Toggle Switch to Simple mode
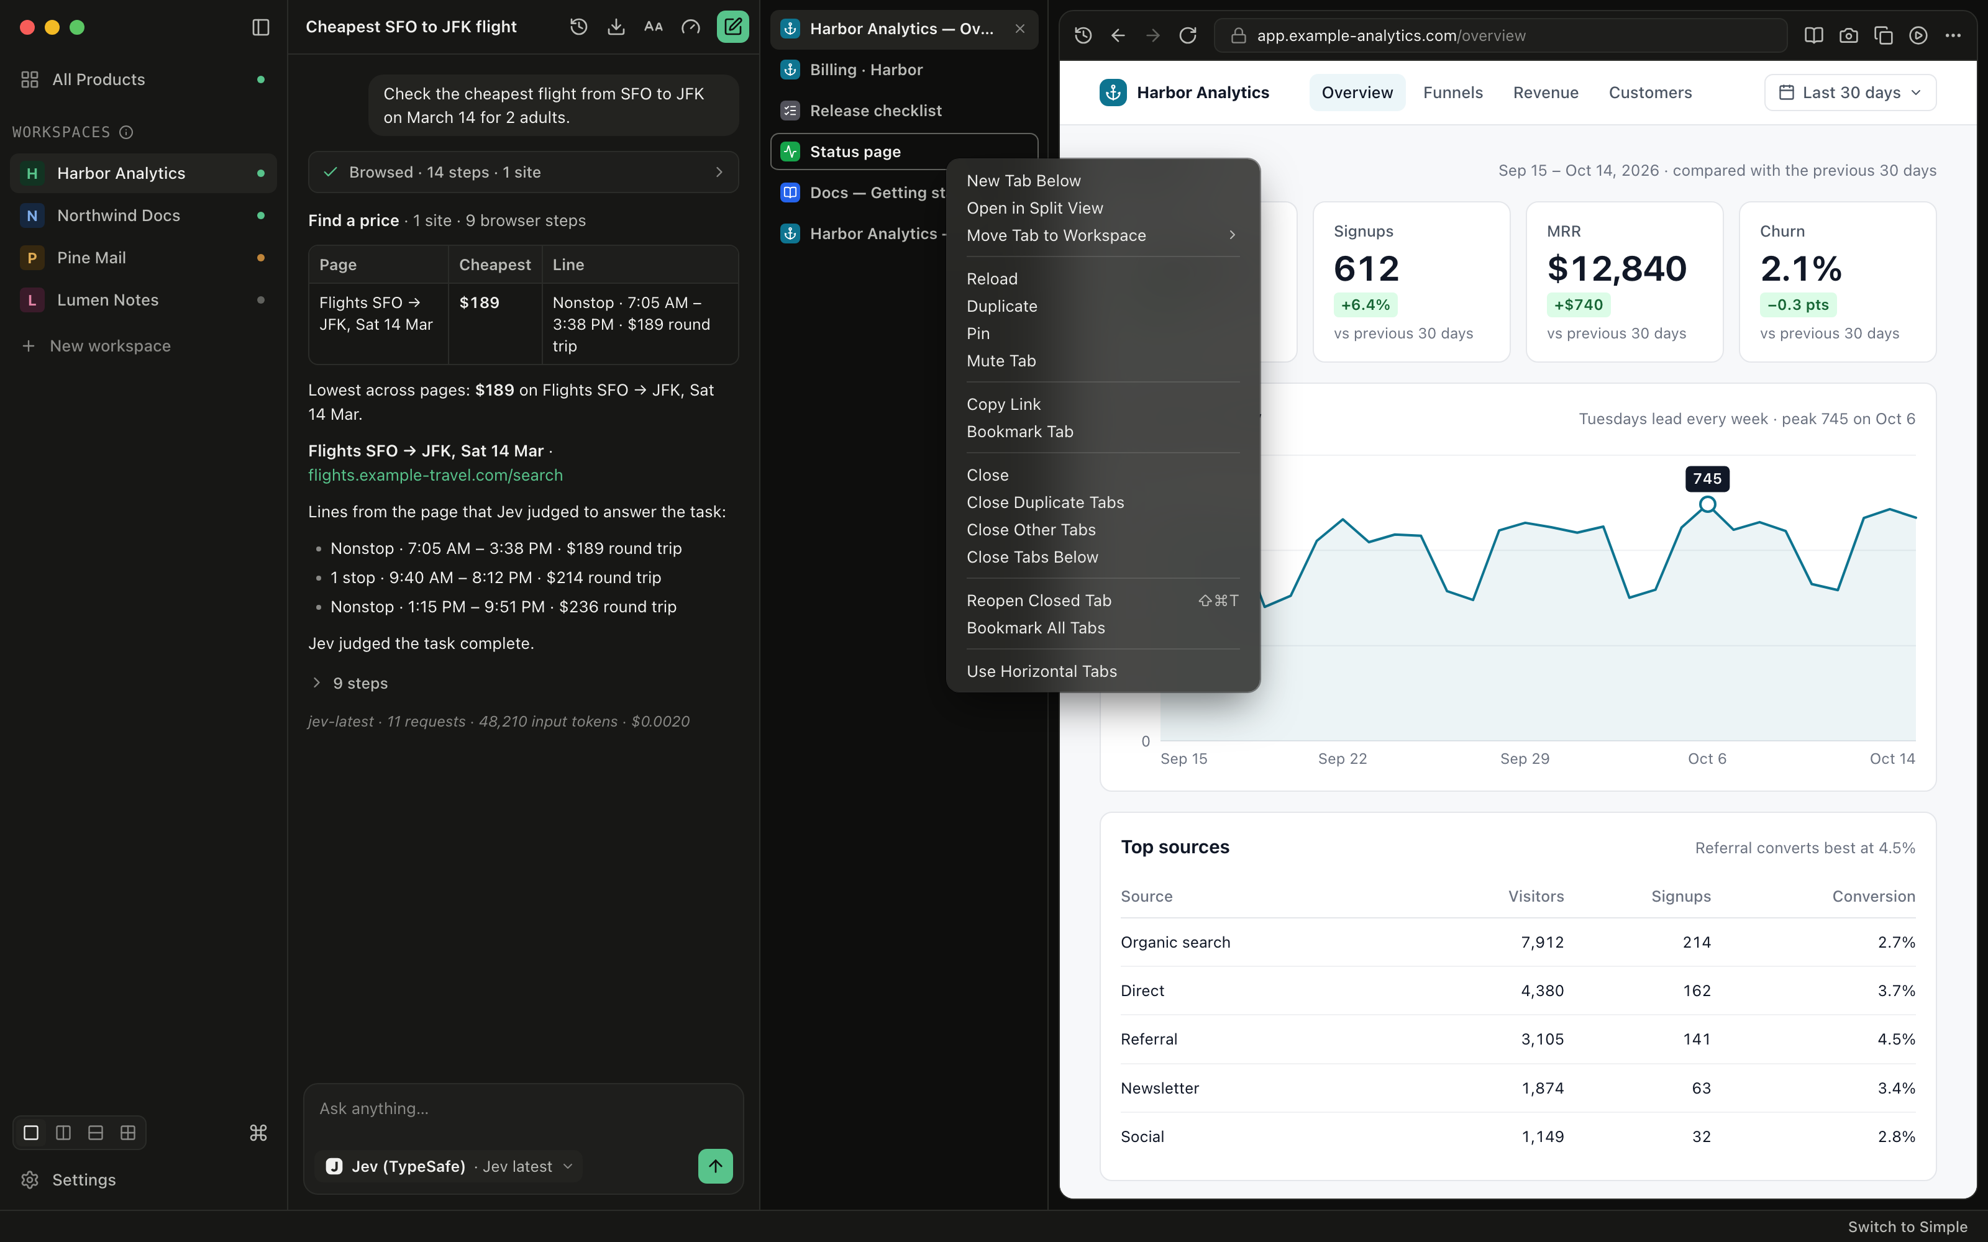The image size is (1988, 1242). point(1907,1226)
